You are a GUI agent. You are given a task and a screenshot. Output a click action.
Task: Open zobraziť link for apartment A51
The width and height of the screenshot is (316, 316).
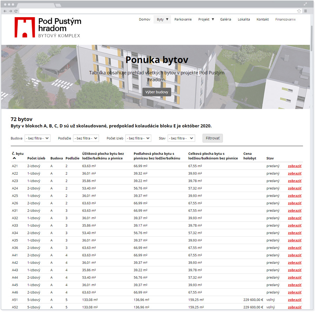[x=295, y=300]
